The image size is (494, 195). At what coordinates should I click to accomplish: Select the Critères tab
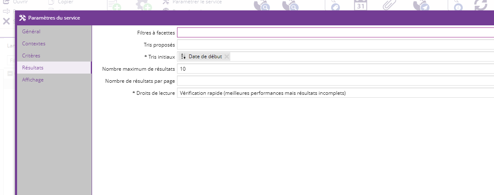(x=54, y=56)
